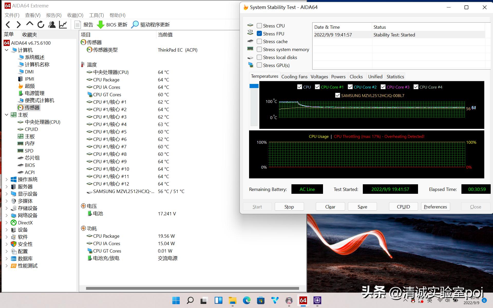The width and height of the screenshot is (493, 308).
Task: Click the Preferences button
Action: click(x=435, y=207)
